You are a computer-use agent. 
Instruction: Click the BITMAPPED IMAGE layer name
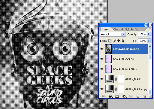pos(126,49)
